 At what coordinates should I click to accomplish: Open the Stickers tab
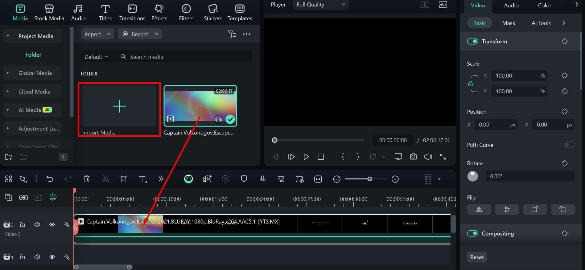[213, 13]
